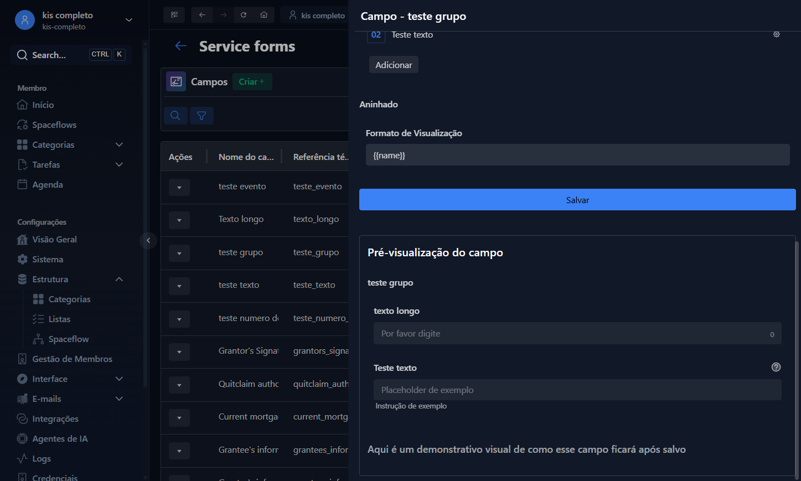The image size is (801, 481).
Task: Open the kis completo account dropdown
Action: pyautogui.click(x=129, y=20)
